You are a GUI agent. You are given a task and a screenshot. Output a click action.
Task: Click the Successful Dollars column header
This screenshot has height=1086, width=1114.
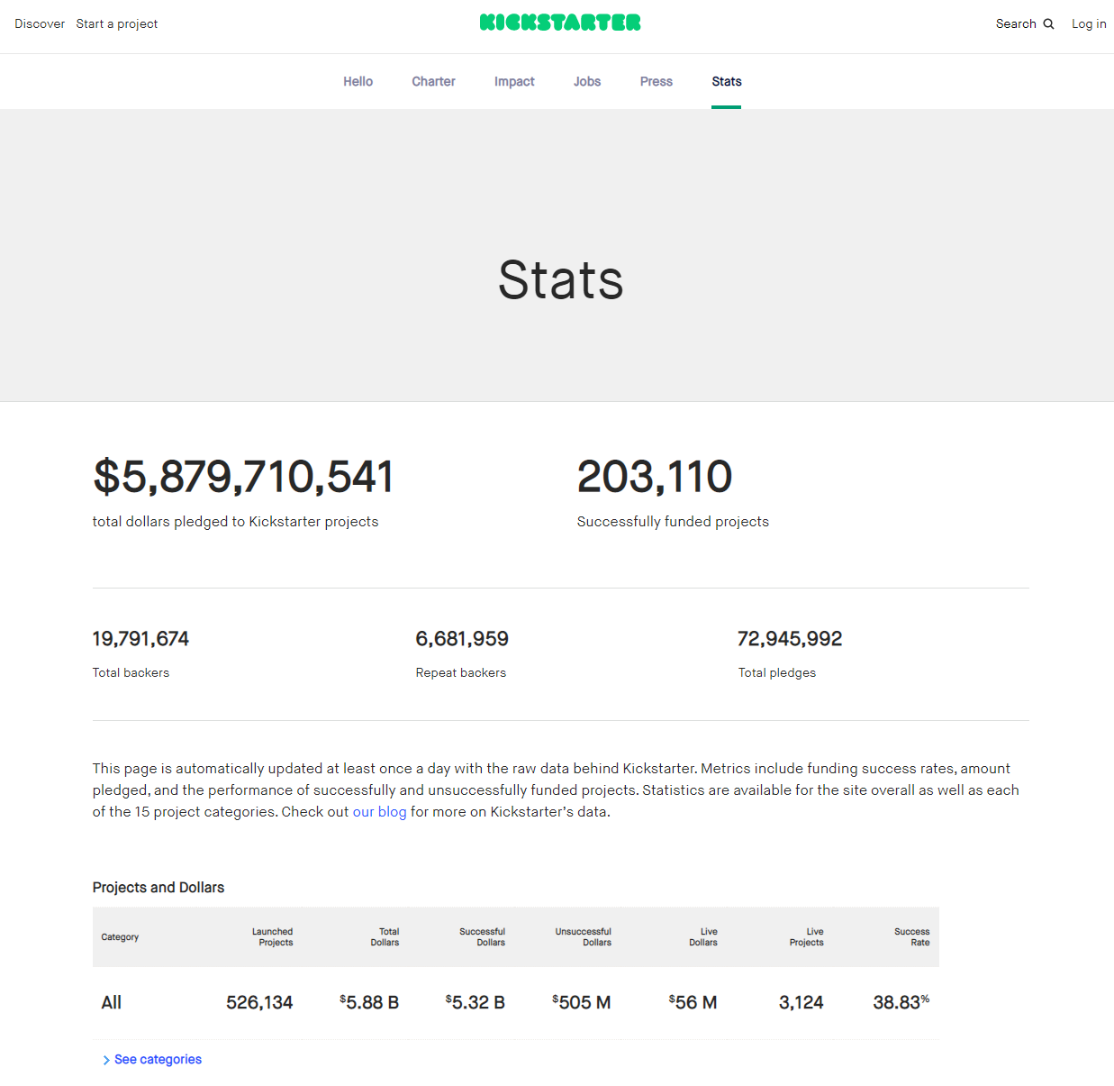[x=482, y=937]
